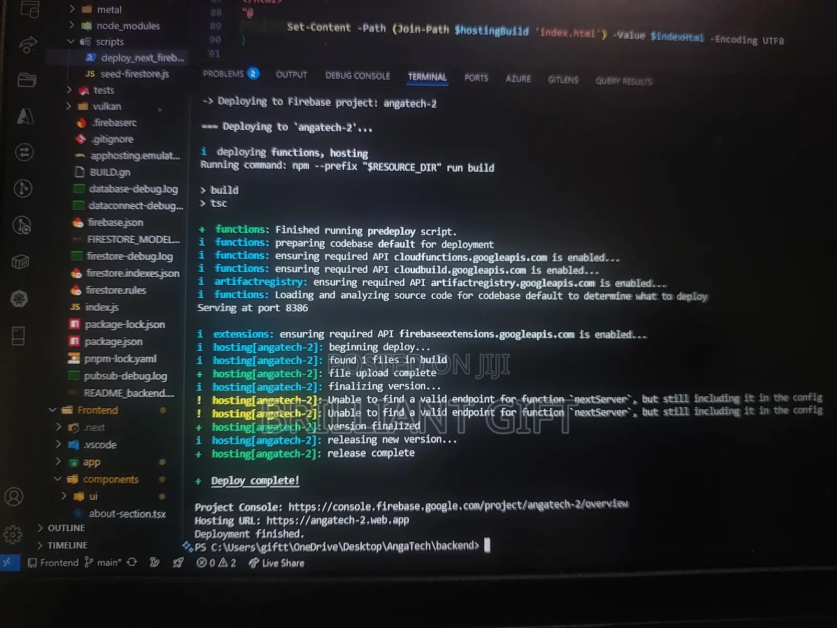This screenshot has height=628, width=837.
Task: Expand the tests folder
Action: click(x=70, y=90)
